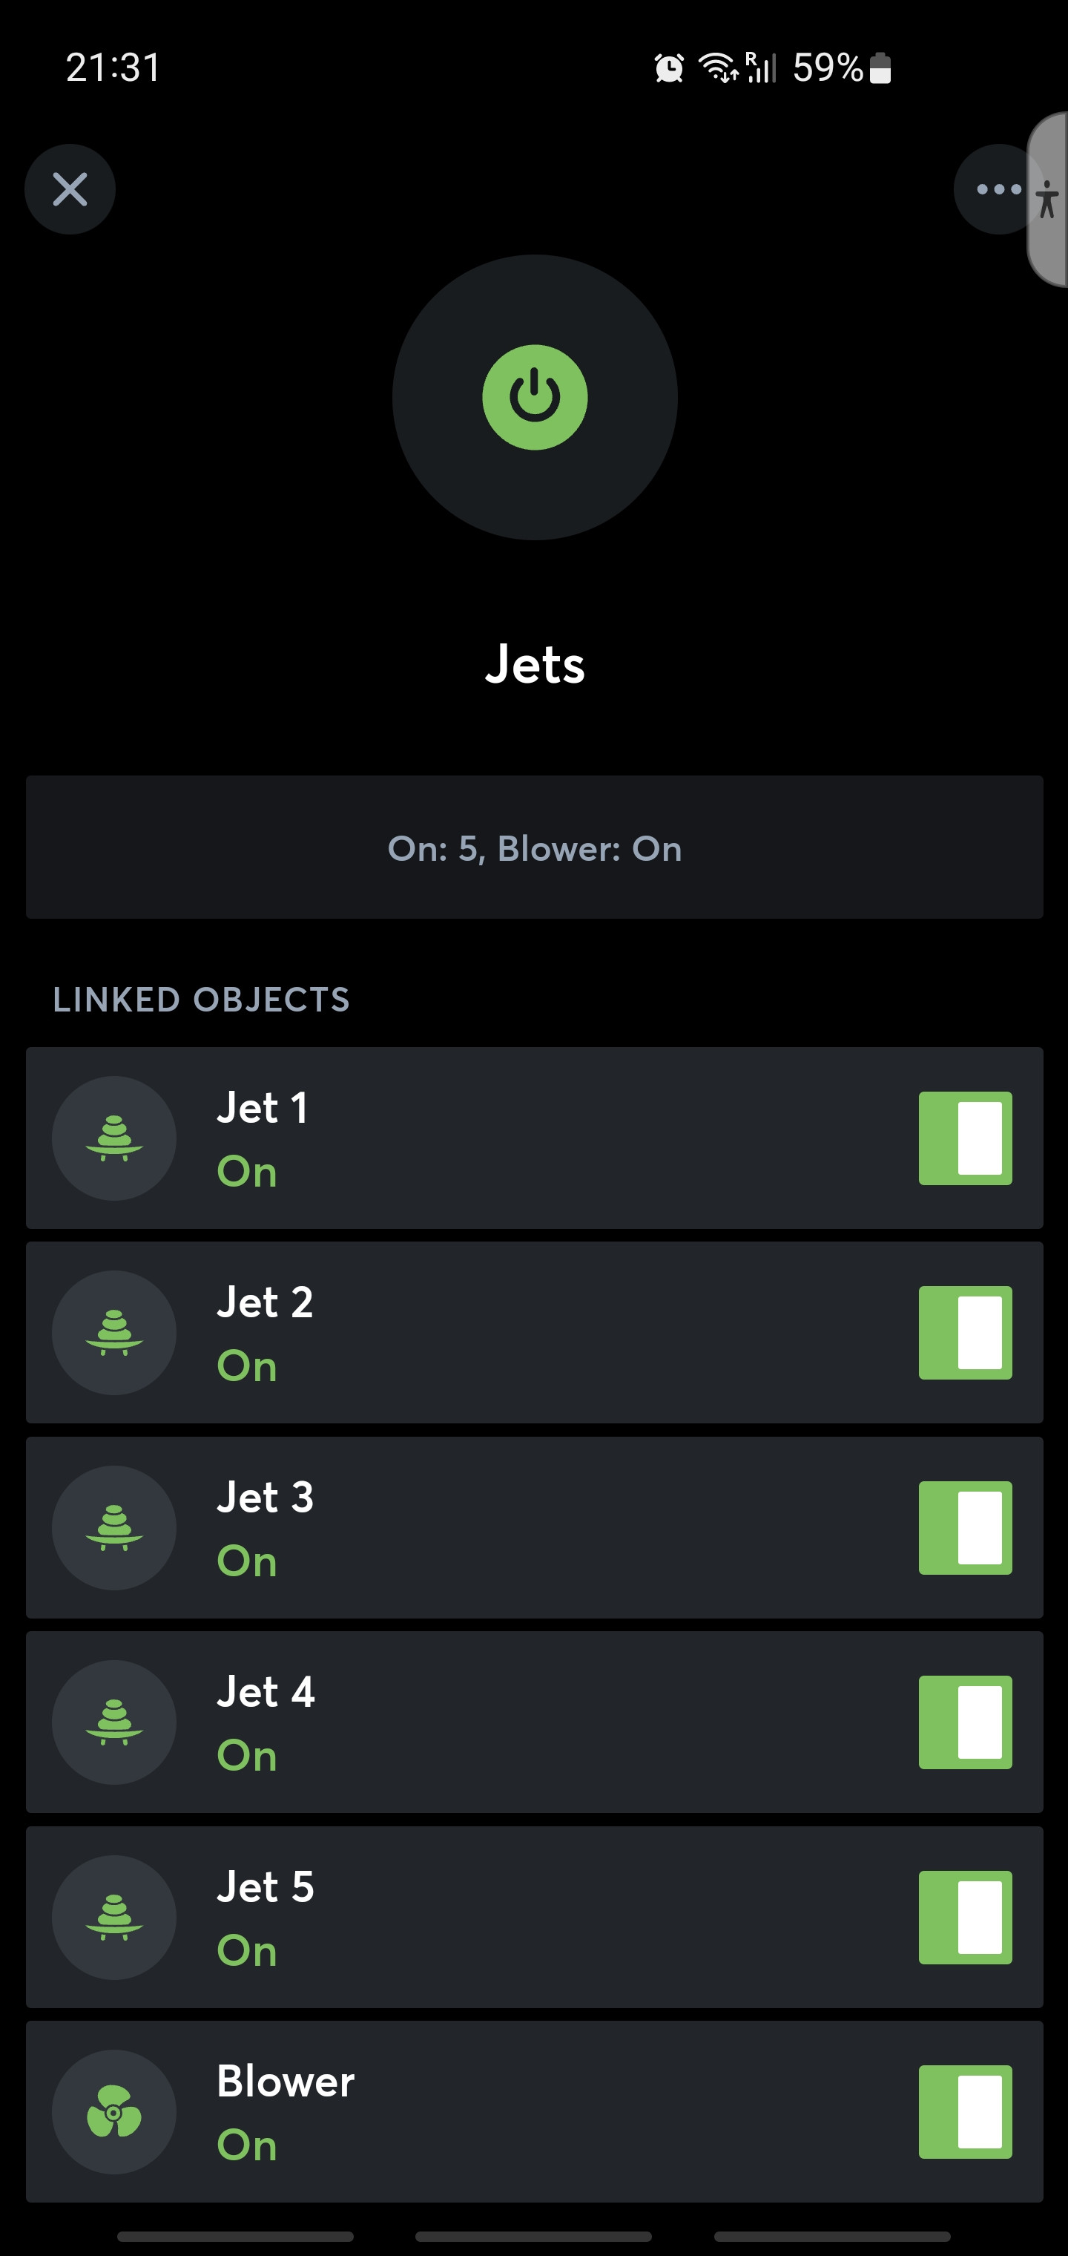Close the Jets panel with X
Viewport: 1068px width, 2256px height.
click(x=70, y=189)
